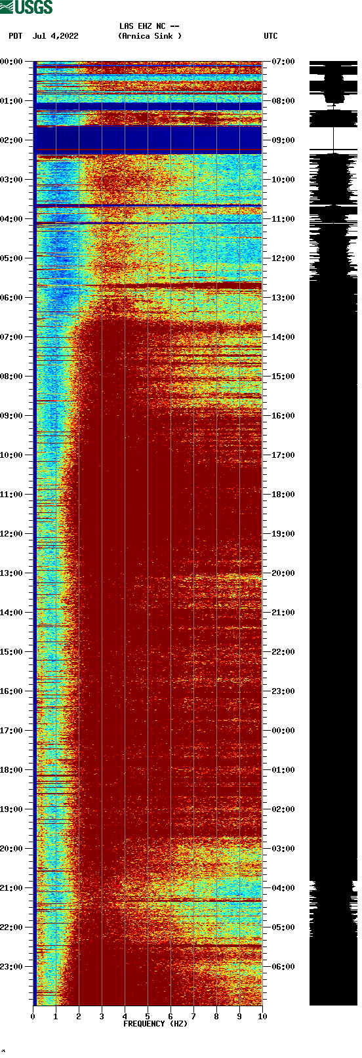This screenshot has width=362, height=1058.
Task: Click the 12:00 PDT time label
Action: point(11,534)
